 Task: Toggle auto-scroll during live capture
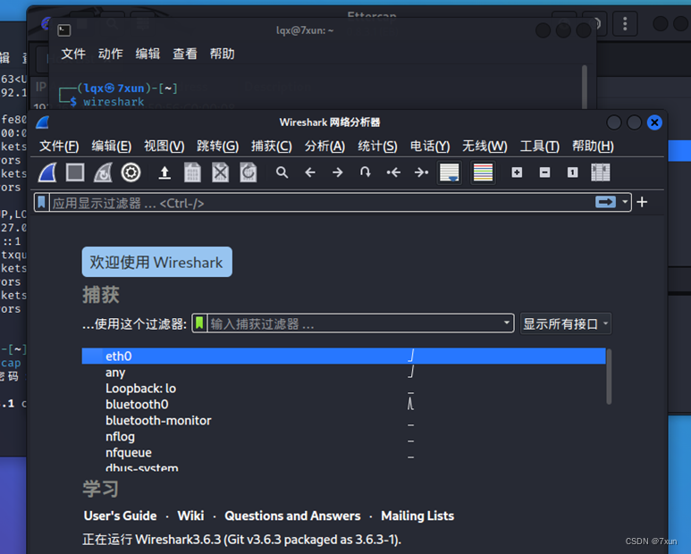coord(450,172)
